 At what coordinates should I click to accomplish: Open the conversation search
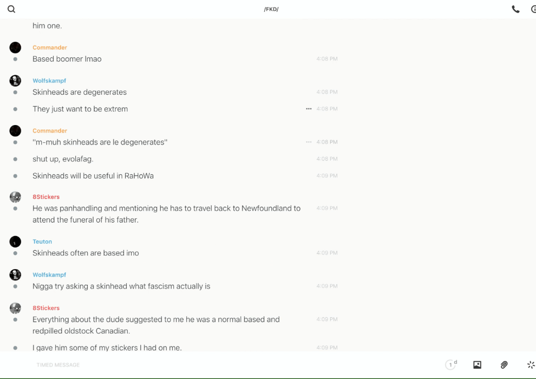[x=11, y=9]
